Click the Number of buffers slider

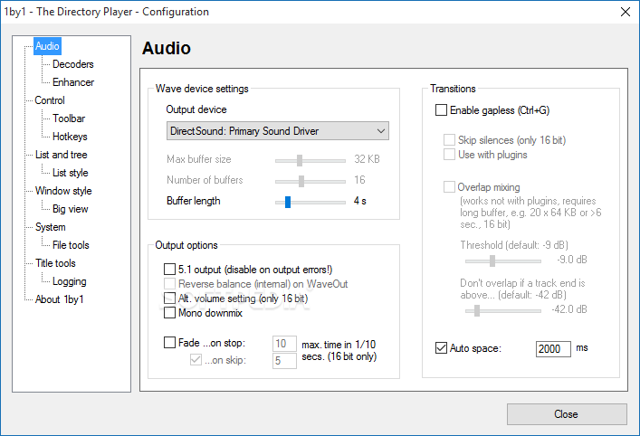(x=310, y=181)
